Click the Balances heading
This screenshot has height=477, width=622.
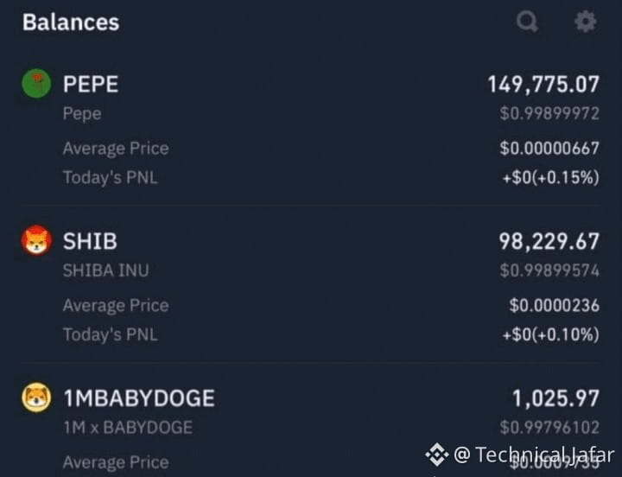coord(71,22)
